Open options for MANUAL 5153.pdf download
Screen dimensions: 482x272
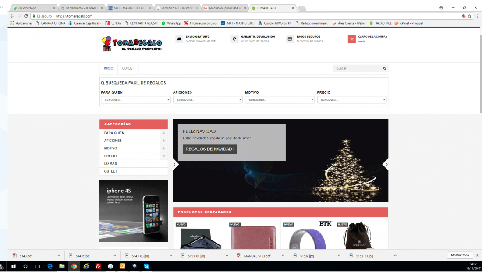(x=283, y=255)
